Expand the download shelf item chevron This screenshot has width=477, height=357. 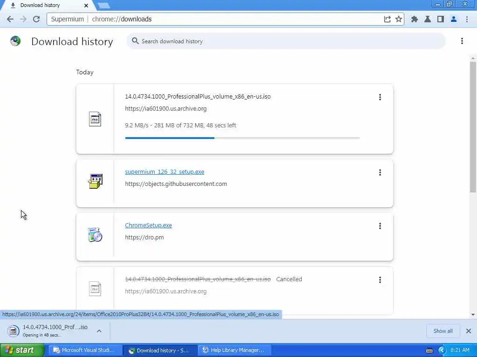click(x=99, y=331)
